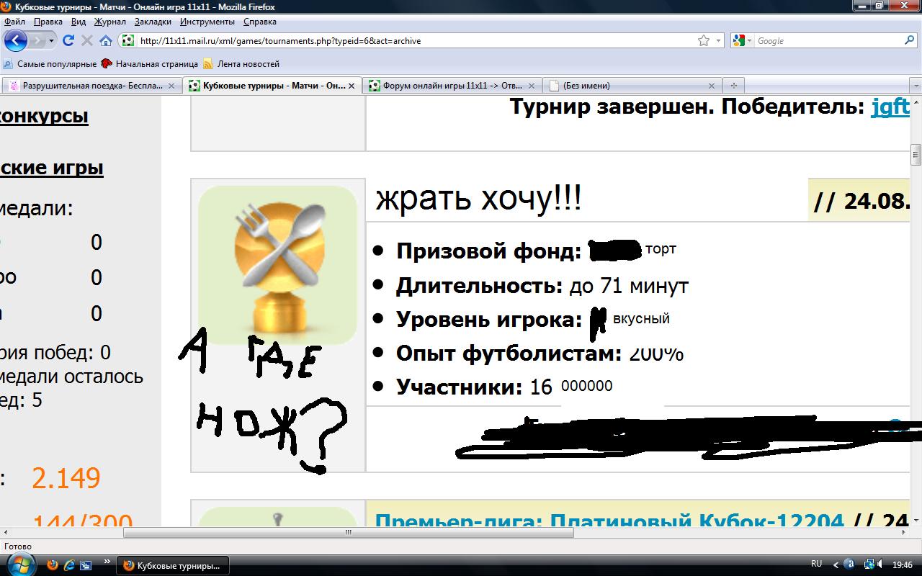Viewport: 922px width, 576px height.
Task: Click the search magnifier icon in Google box
Action: [x=910, y=41]
